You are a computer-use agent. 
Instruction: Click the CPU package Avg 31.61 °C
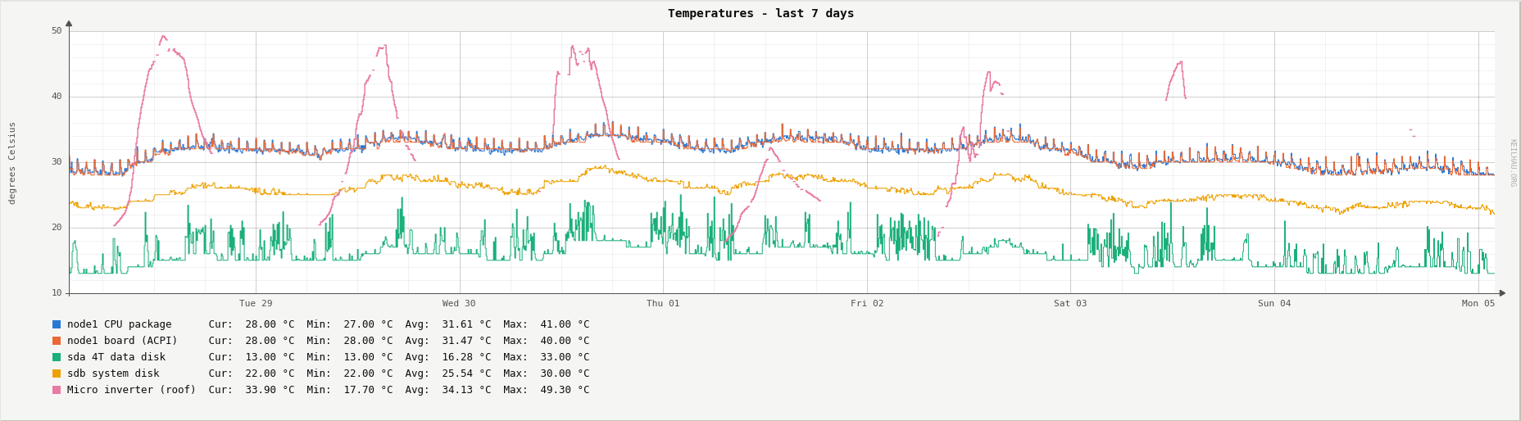click(x=466, y=324)
